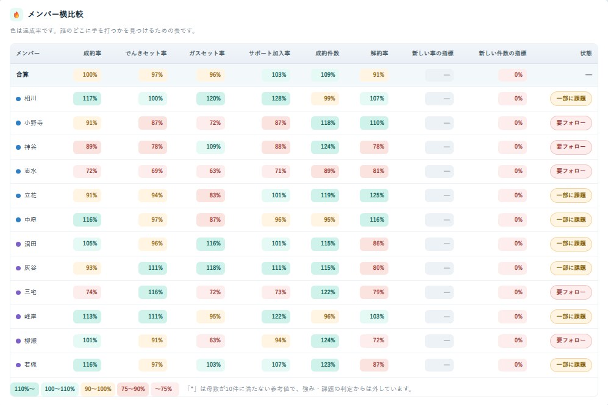Screen dimensions: 608x405
Task: Click 相川's 117% 成約率 cell
Action: pos(87,99)
